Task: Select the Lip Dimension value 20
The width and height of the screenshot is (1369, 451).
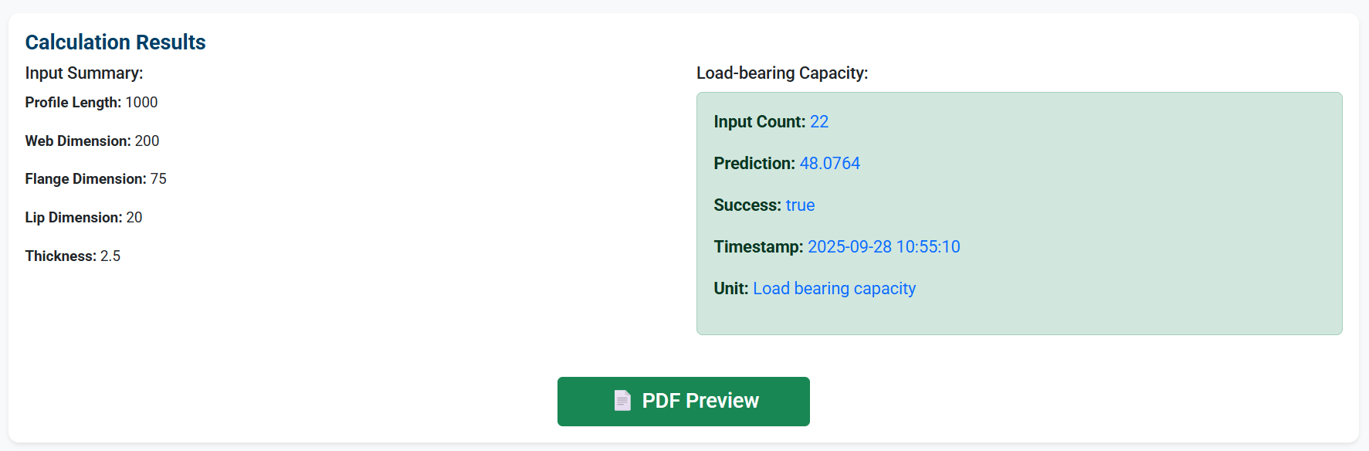Action: (x=134, y=217)
